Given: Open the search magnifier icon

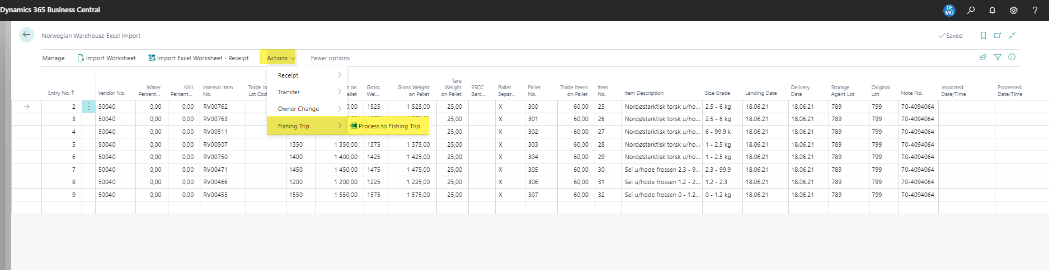Looking at the screenshot, I should 971,10.
